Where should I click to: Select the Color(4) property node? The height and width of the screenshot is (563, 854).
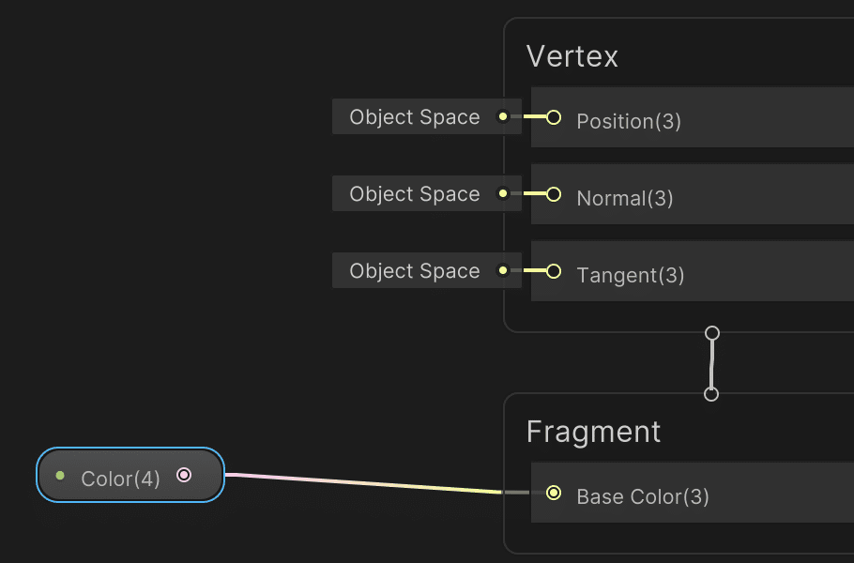[120, 479]
